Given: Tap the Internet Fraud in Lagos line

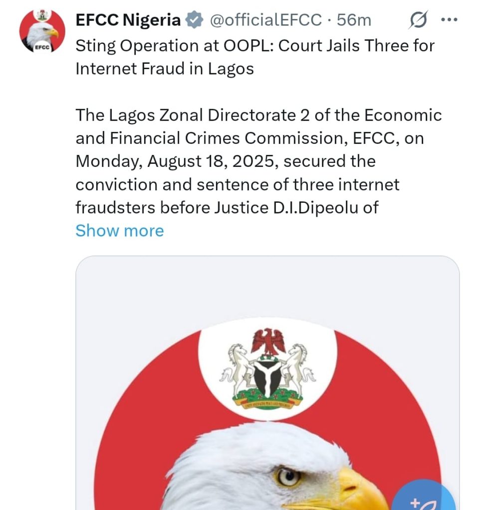Looking at the screenshot, I should coord(165,69).
